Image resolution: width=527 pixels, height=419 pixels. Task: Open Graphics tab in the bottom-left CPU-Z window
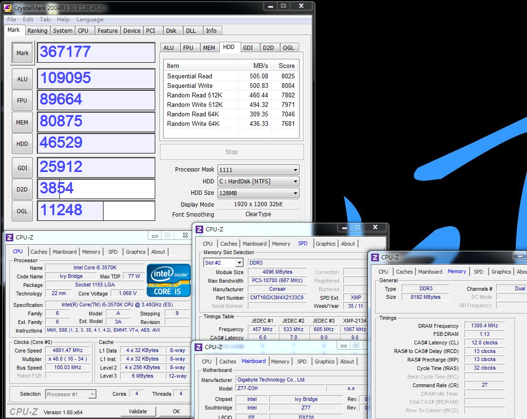pyautogui.click(x=136, y=251)
